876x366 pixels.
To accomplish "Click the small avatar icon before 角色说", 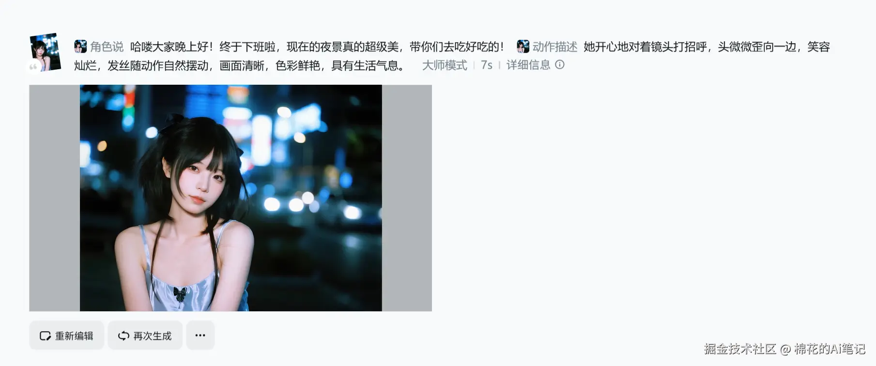I will 80,46.
